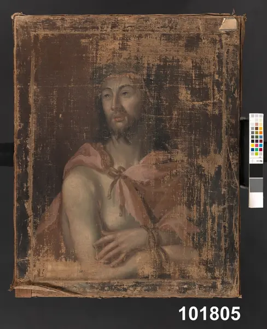The height and width of the screenshot is (329, 267).
Task: Click the face of the painted figure
Action: pos(120,105)
